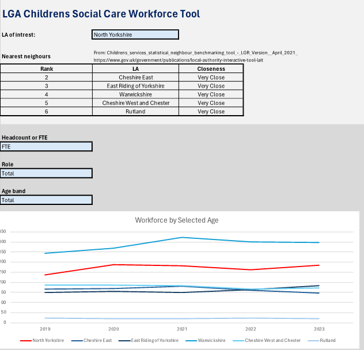The height and width of the screenshot is (350, 364).
Task: Click the North Yorkshire legend entry
Action: [x=42, y=340]
